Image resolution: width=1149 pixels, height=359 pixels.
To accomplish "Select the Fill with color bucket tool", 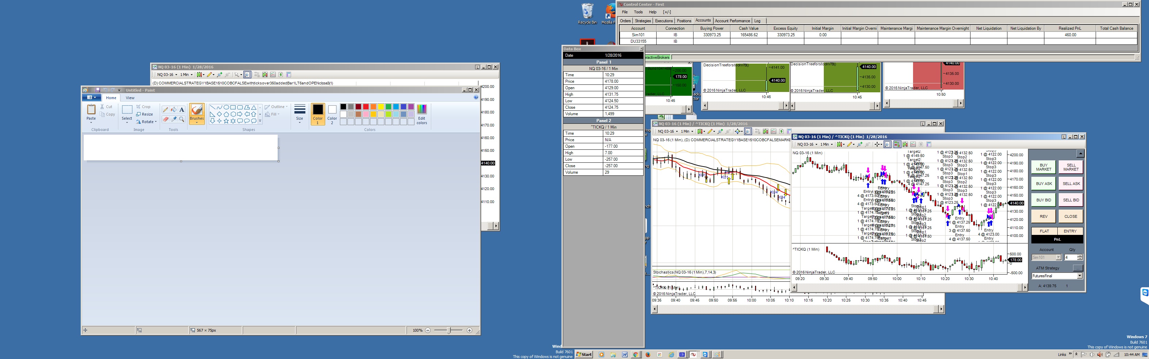I will (173, 110).
